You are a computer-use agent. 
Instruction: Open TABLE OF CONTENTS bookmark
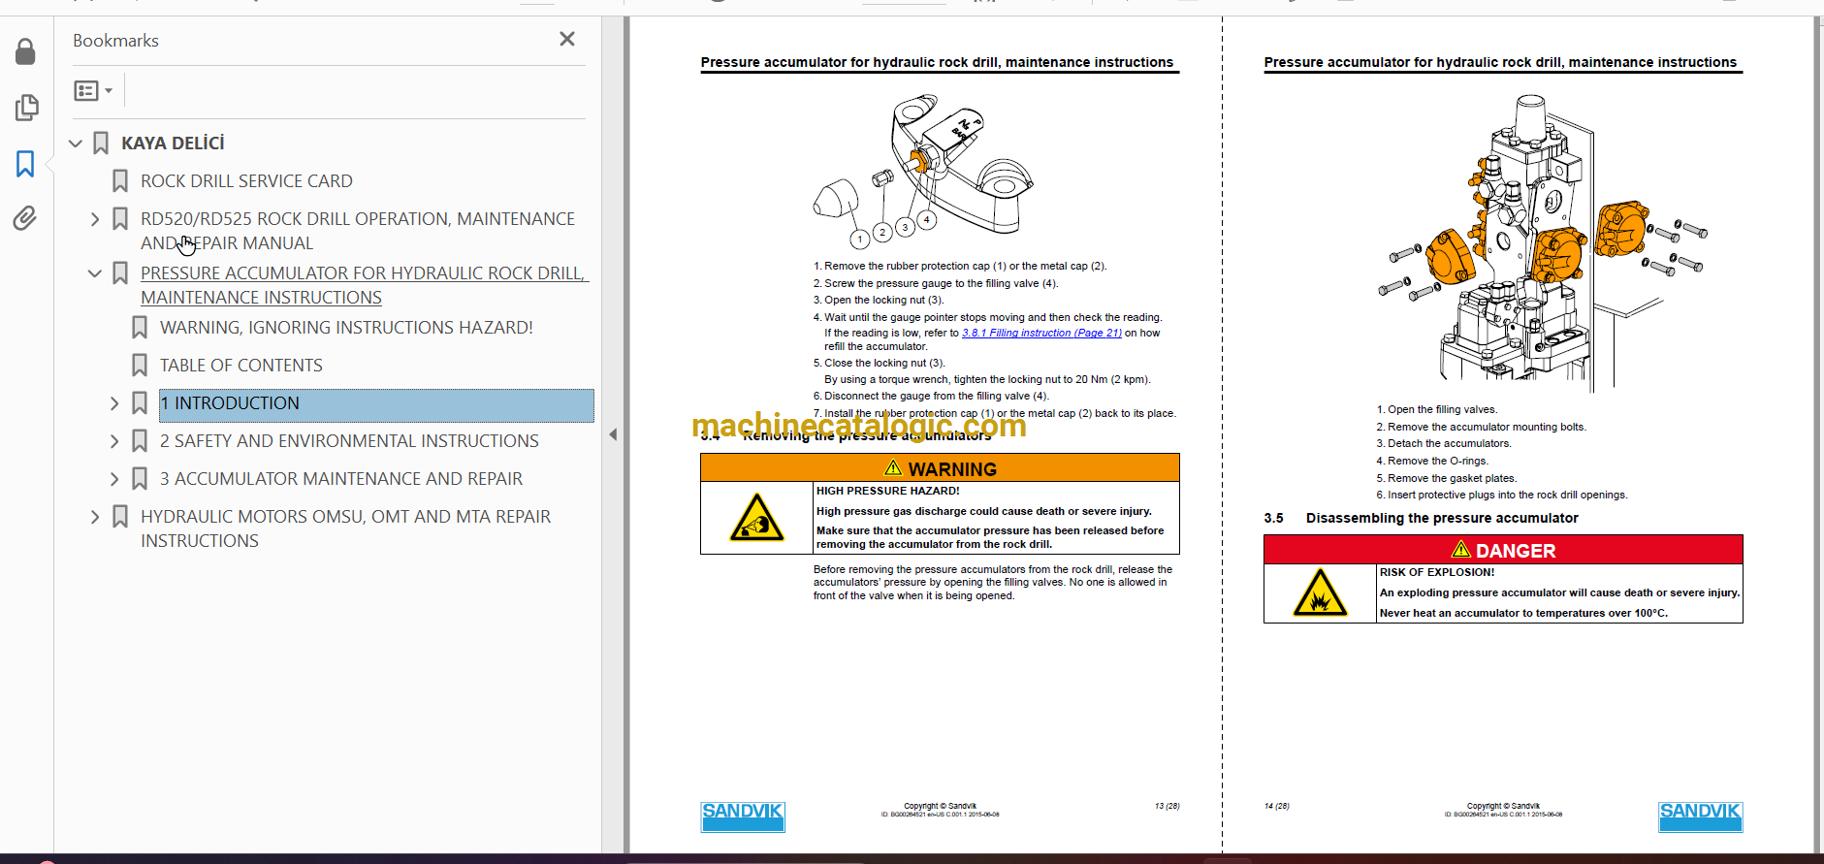point(241,366)
